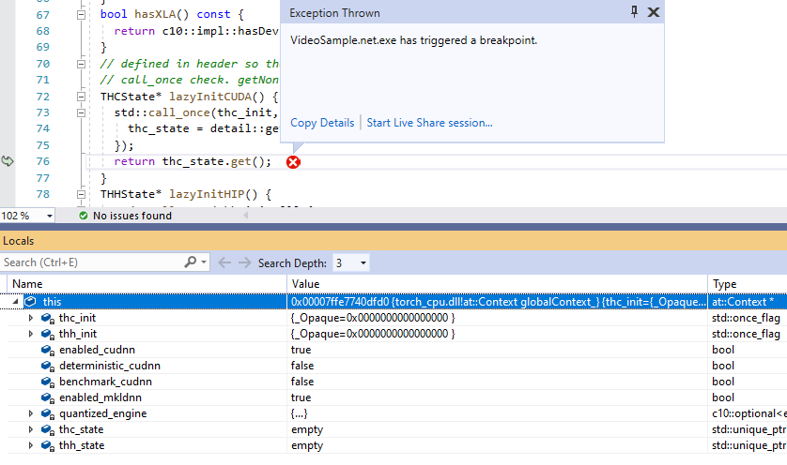Collapse the call_once lambda at line 73
The height and width of the screenshot is (465, 787).
point(81,112)
